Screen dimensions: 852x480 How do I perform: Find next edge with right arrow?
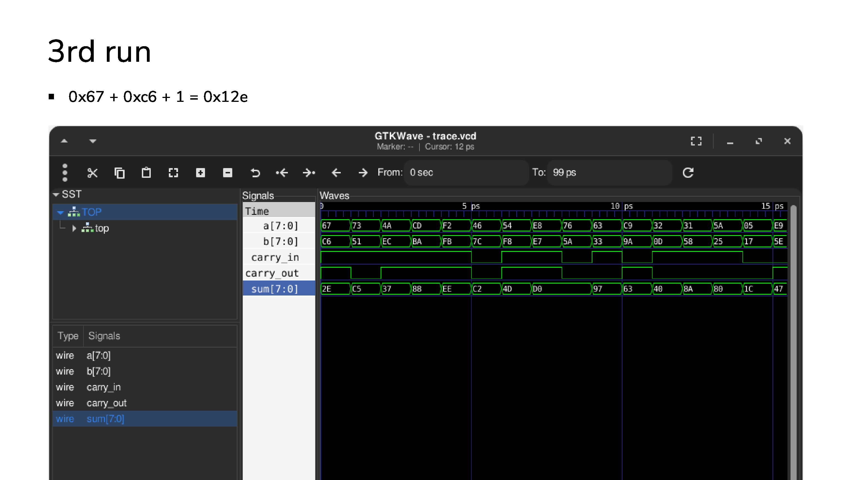click(x=363, y=173)
